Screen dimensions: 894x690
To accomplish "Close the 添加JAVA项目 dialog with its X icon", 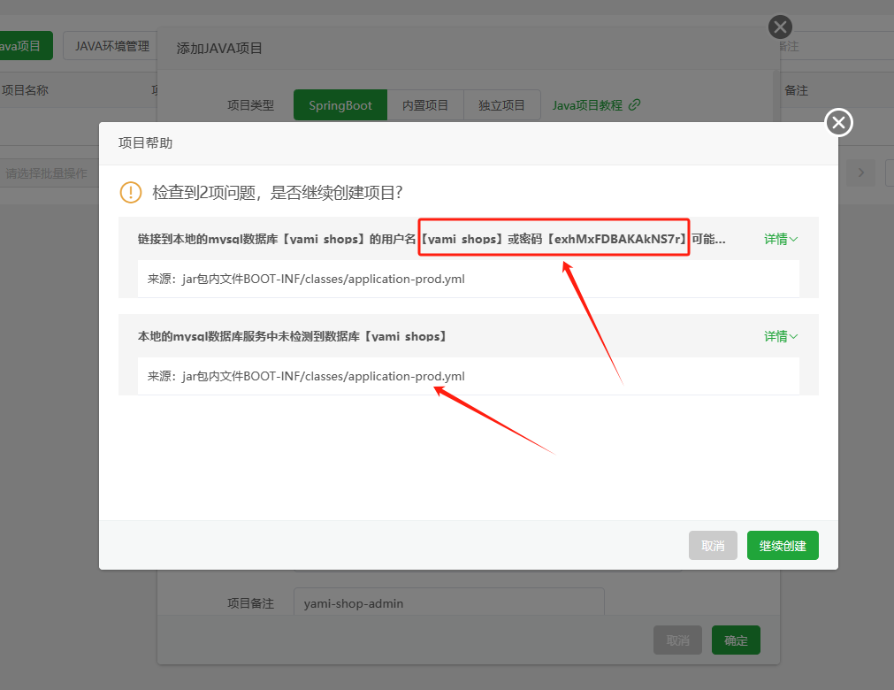I will [779, 27].
